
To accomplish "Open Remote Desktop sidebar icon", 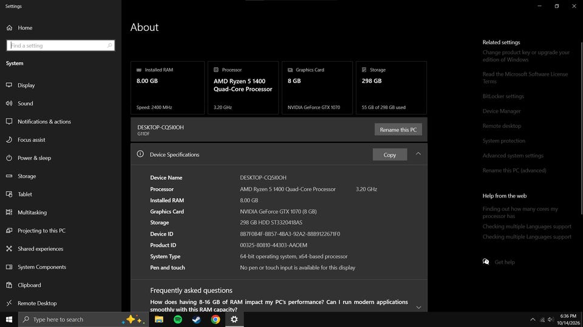I will 9,303.
